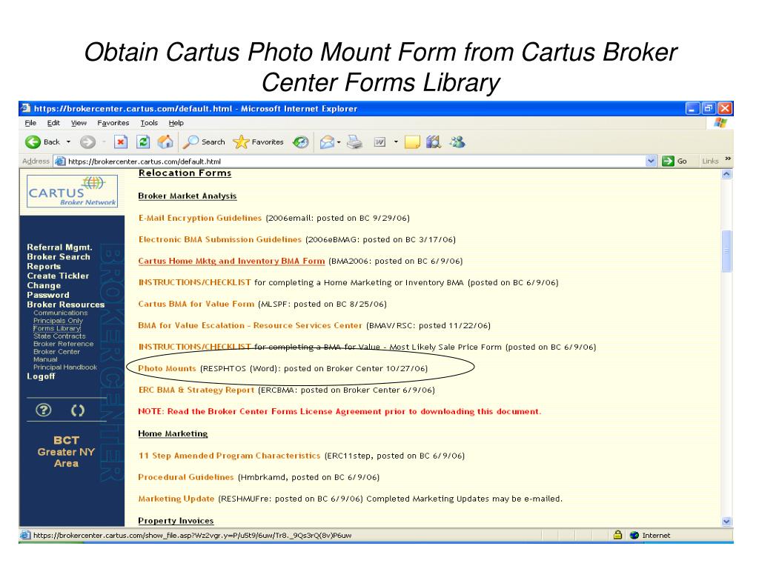Image resolution: width=759 pixels, height=569 pixels.
Task: Click the Internet zone globe icon
Action: [x=634, y=535]
